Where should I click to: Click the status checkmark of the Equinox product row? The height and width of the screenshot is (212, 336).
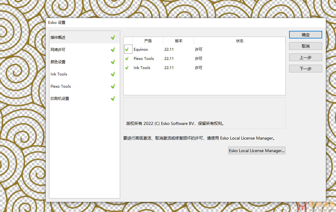click(x=127, y=49)
